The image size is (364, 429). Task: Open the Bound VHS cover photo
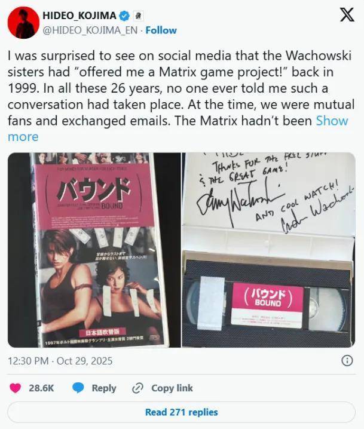(94, 250)
